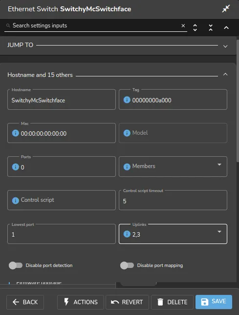Screen dimensions: 239x315
Task: Show info for the Model field
Action: tap(127, 133)
